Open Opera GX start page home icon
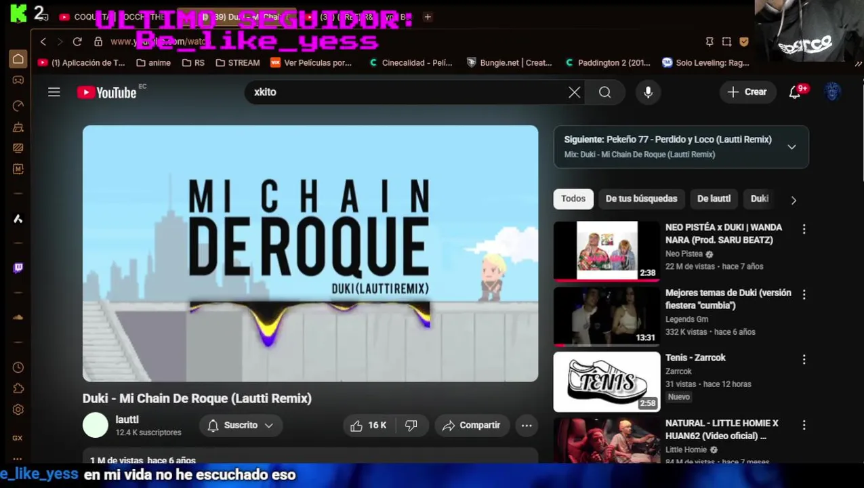 [18, 59]
